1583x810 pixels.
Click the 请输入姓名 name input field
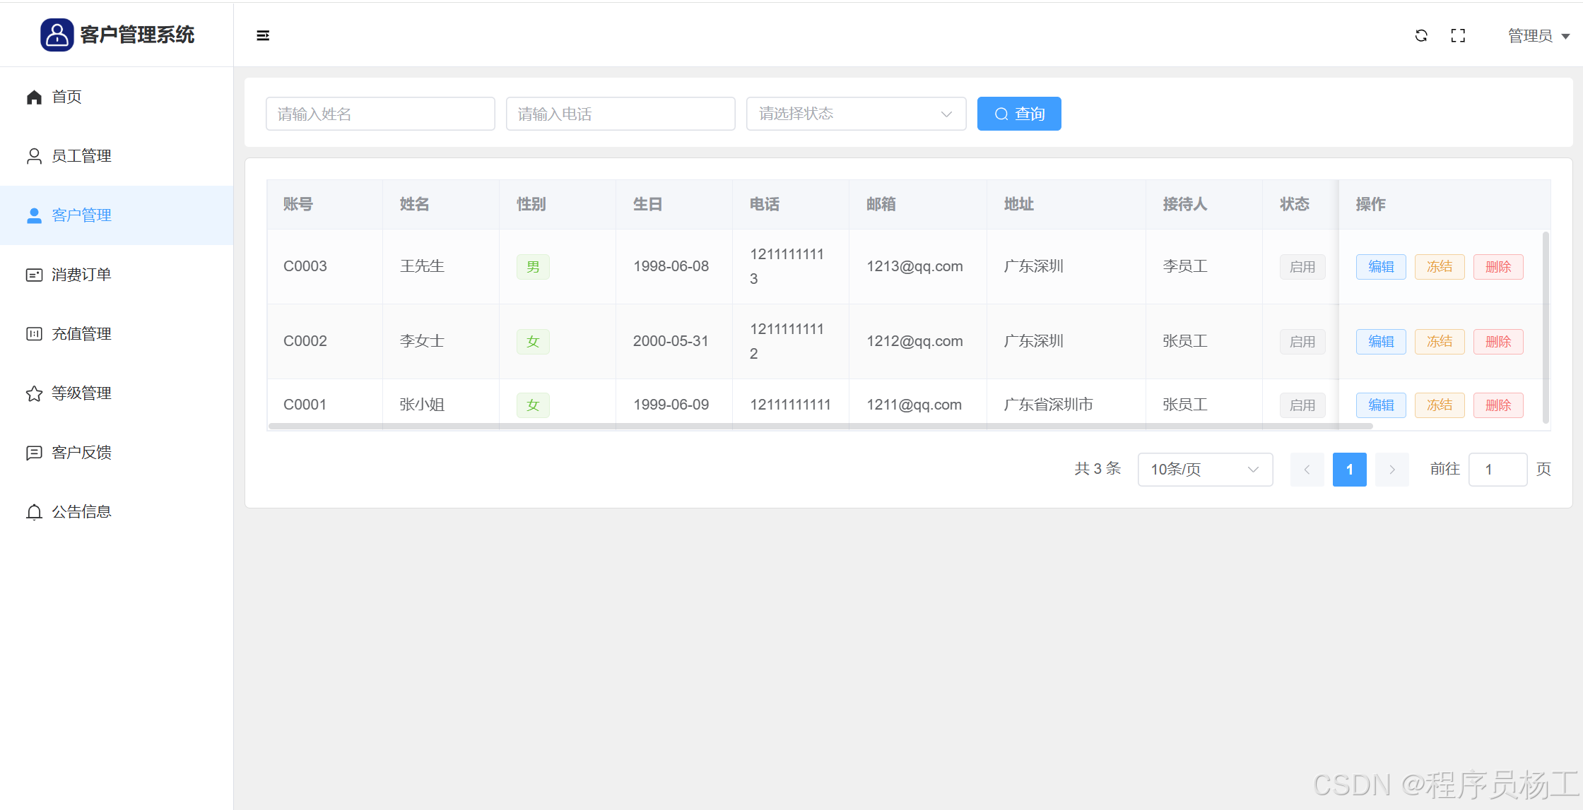pos(379,114)
